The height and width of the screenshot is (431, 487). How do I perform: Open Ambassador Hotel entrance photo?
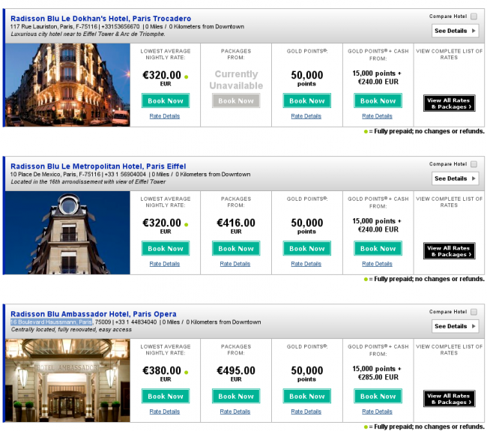point(67,380)
